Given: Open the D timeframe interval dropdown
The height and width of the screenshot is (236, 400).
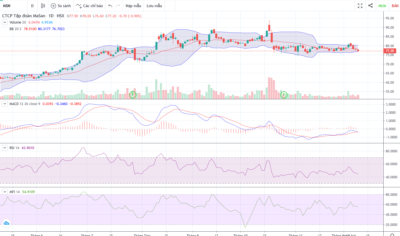Looking at the screenshot, I should [x=32, y=6].
